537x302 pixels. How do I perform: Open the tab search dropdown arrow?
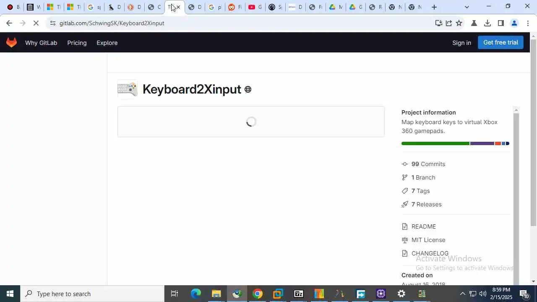467,7
